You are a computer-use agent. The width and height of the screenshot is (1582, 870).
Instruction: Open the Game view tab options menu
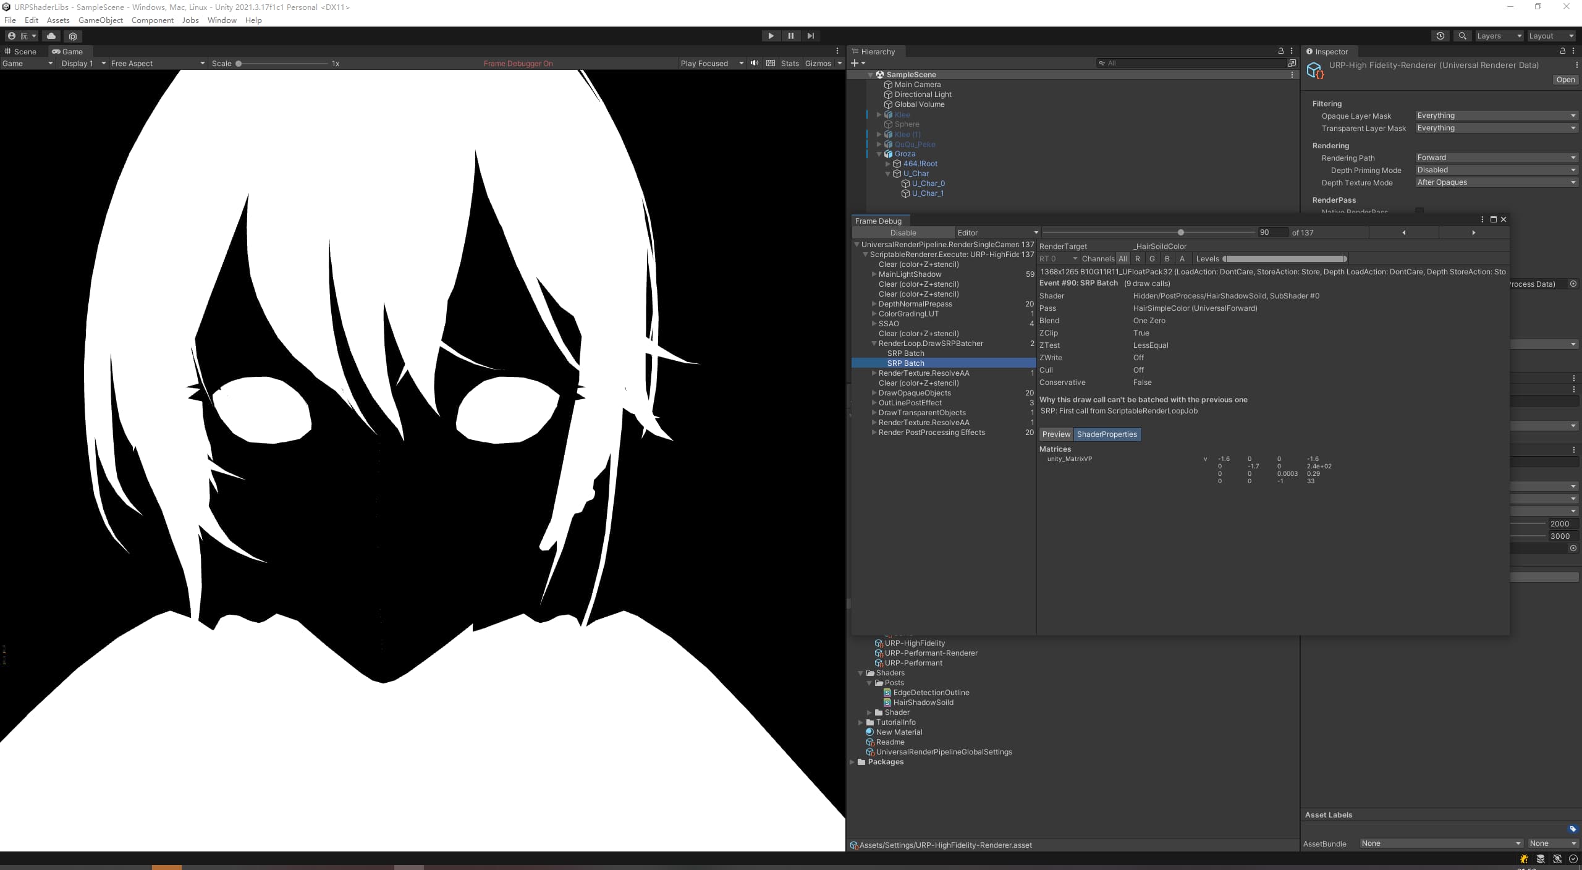837,51
